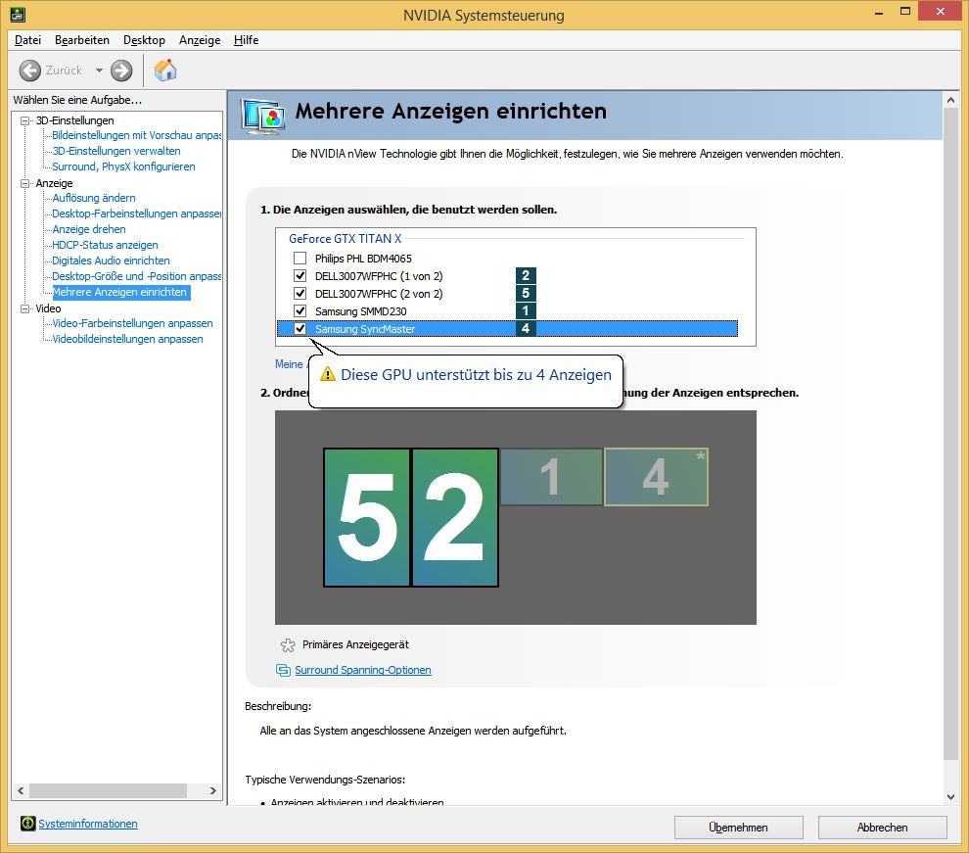This screenshot has height=853, width=969.
Task: Click the task tree scroll right arrow
Action: (x=212, y=790)
